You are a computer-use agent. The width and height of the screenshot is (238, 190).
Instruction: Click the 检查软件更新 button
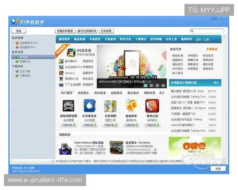(x=65, y=31)
